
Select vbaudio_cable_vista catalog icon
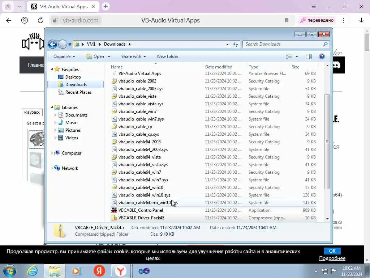point(114,96)
